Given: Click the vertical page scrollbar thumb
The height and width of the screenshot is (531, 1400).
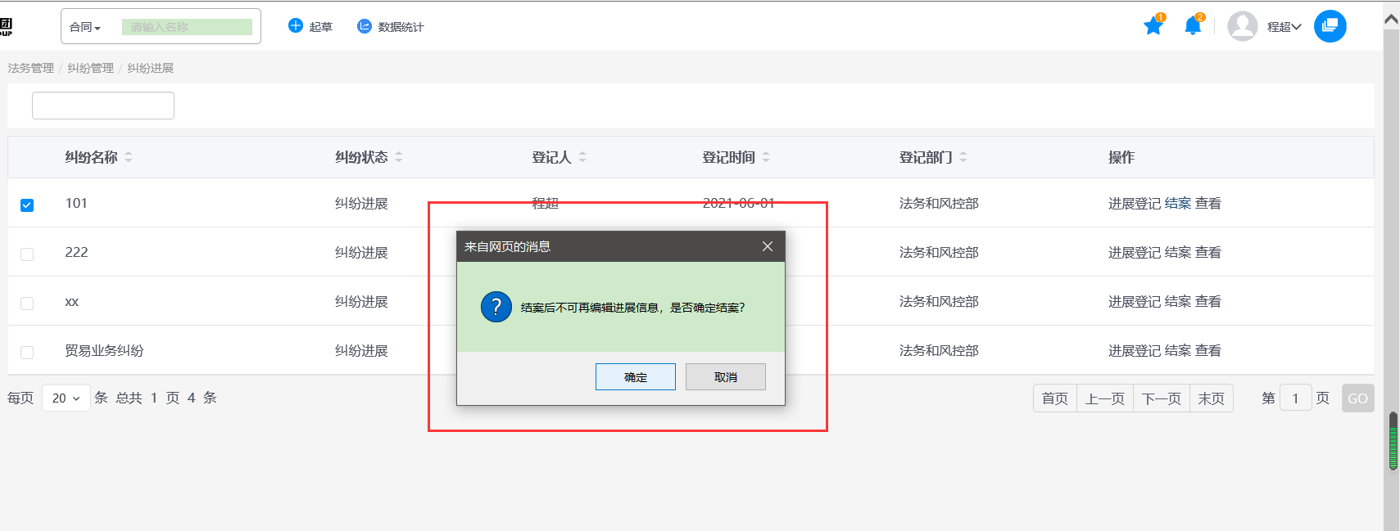Looking at the screenshot, I should pyautogui.click(x=1393, y=442).
